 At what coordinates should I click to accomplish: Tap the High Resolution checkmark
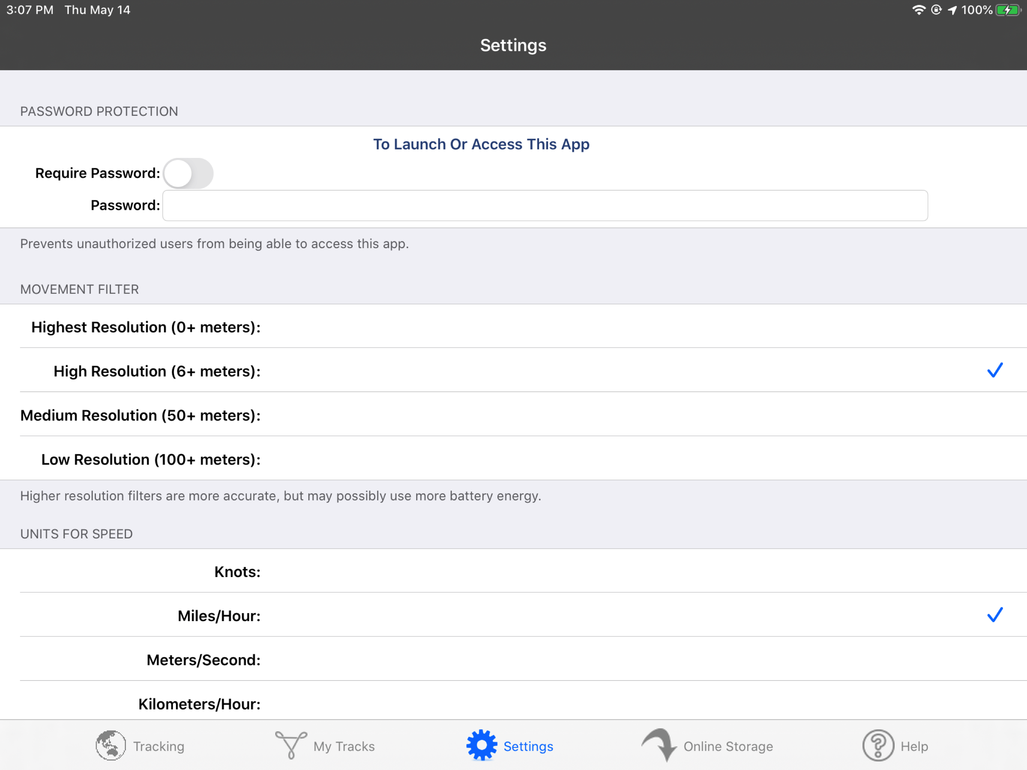(x=995, y=371)
